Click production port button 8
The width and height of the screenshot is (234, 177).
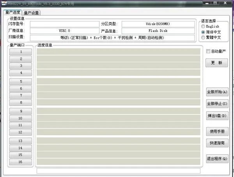pos(21,102)
